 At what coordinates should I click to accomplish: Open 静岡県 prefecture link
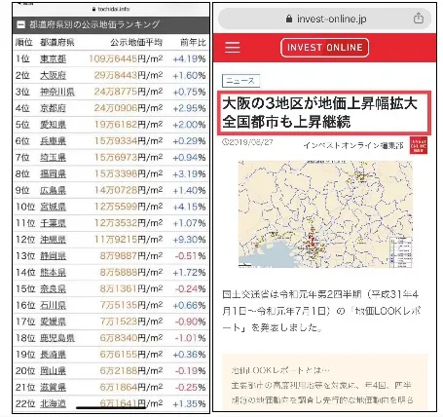coord(53,256)
